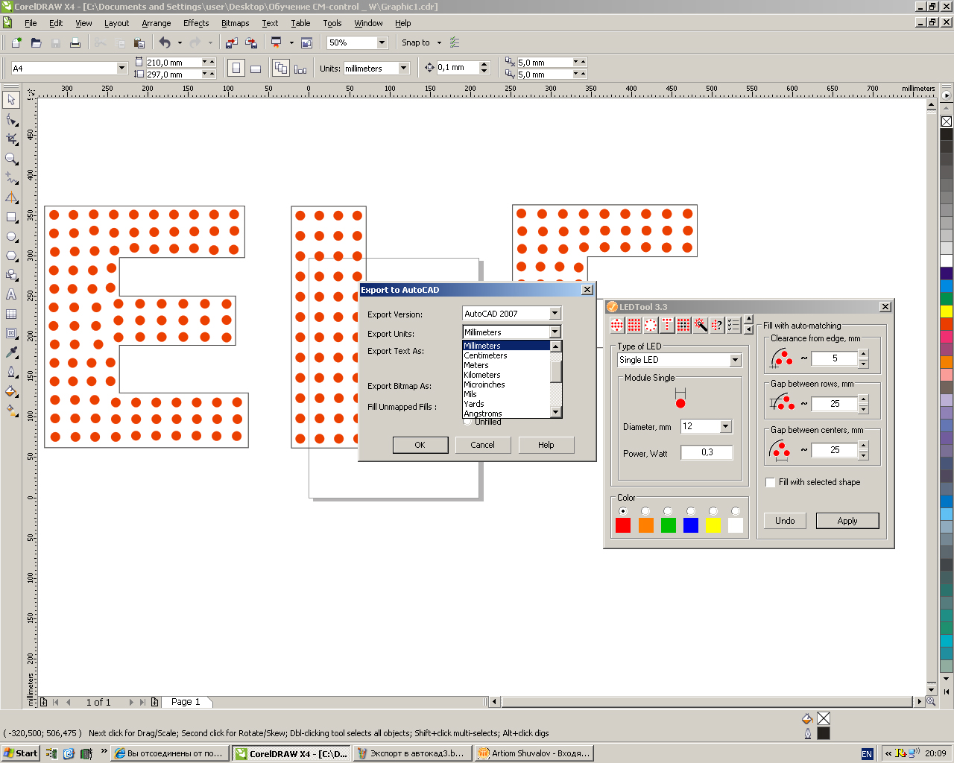Viewport: 954px width, 763px height.
Task: Open Snap to dropdown
Action: pyautogui.click(x=439, y=42)
